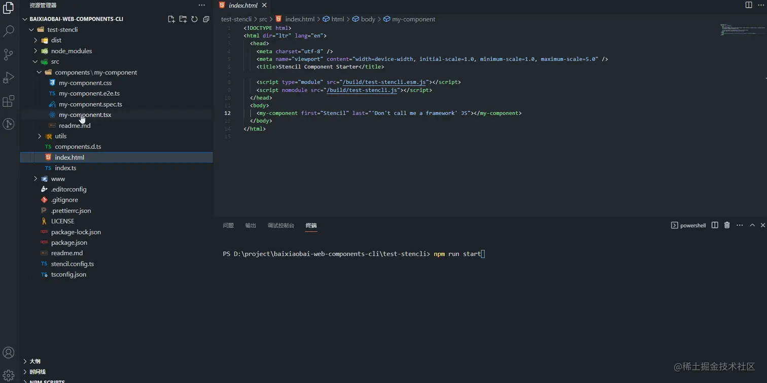Maximize the terminal panel size
Viewport: 767px width, 383px height.
(752, 225)
